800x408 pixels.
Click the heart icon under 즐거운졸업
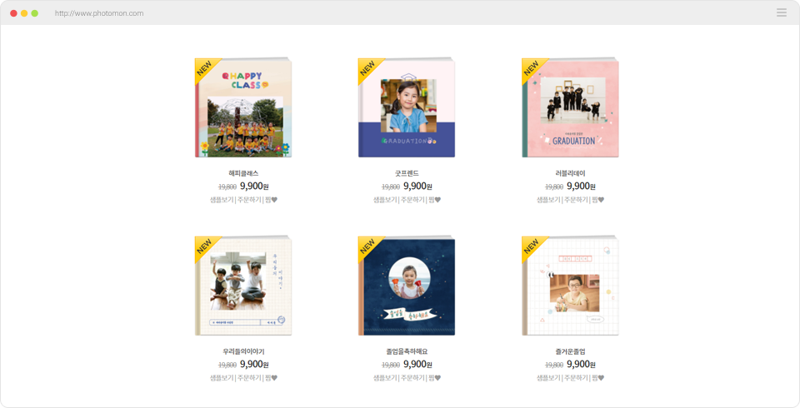(x=601, y=378)
